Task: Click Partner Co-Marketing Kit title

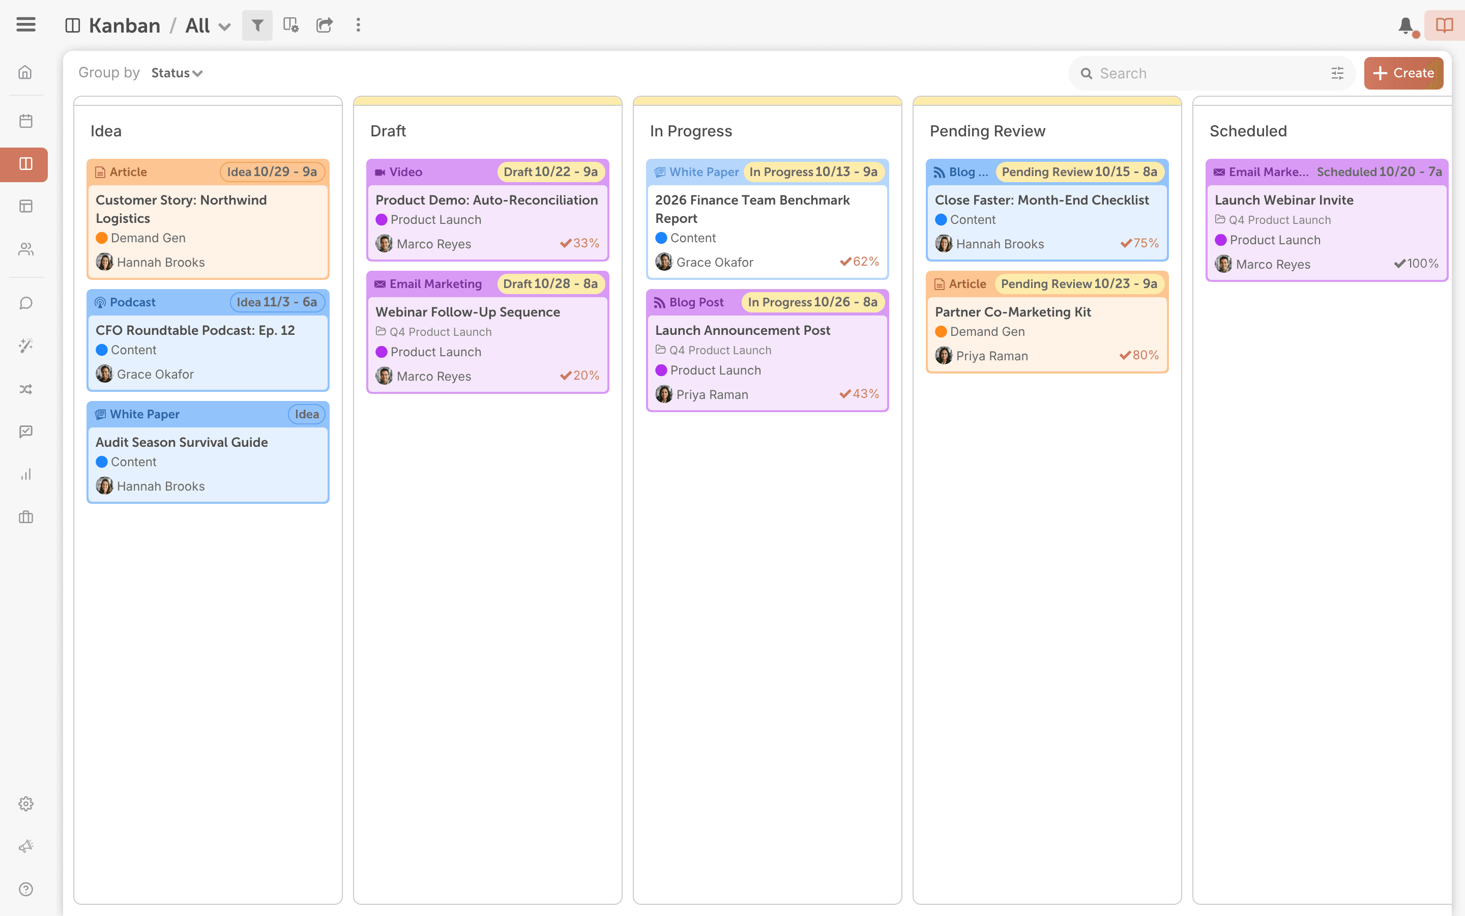Action: point(1013,312)
